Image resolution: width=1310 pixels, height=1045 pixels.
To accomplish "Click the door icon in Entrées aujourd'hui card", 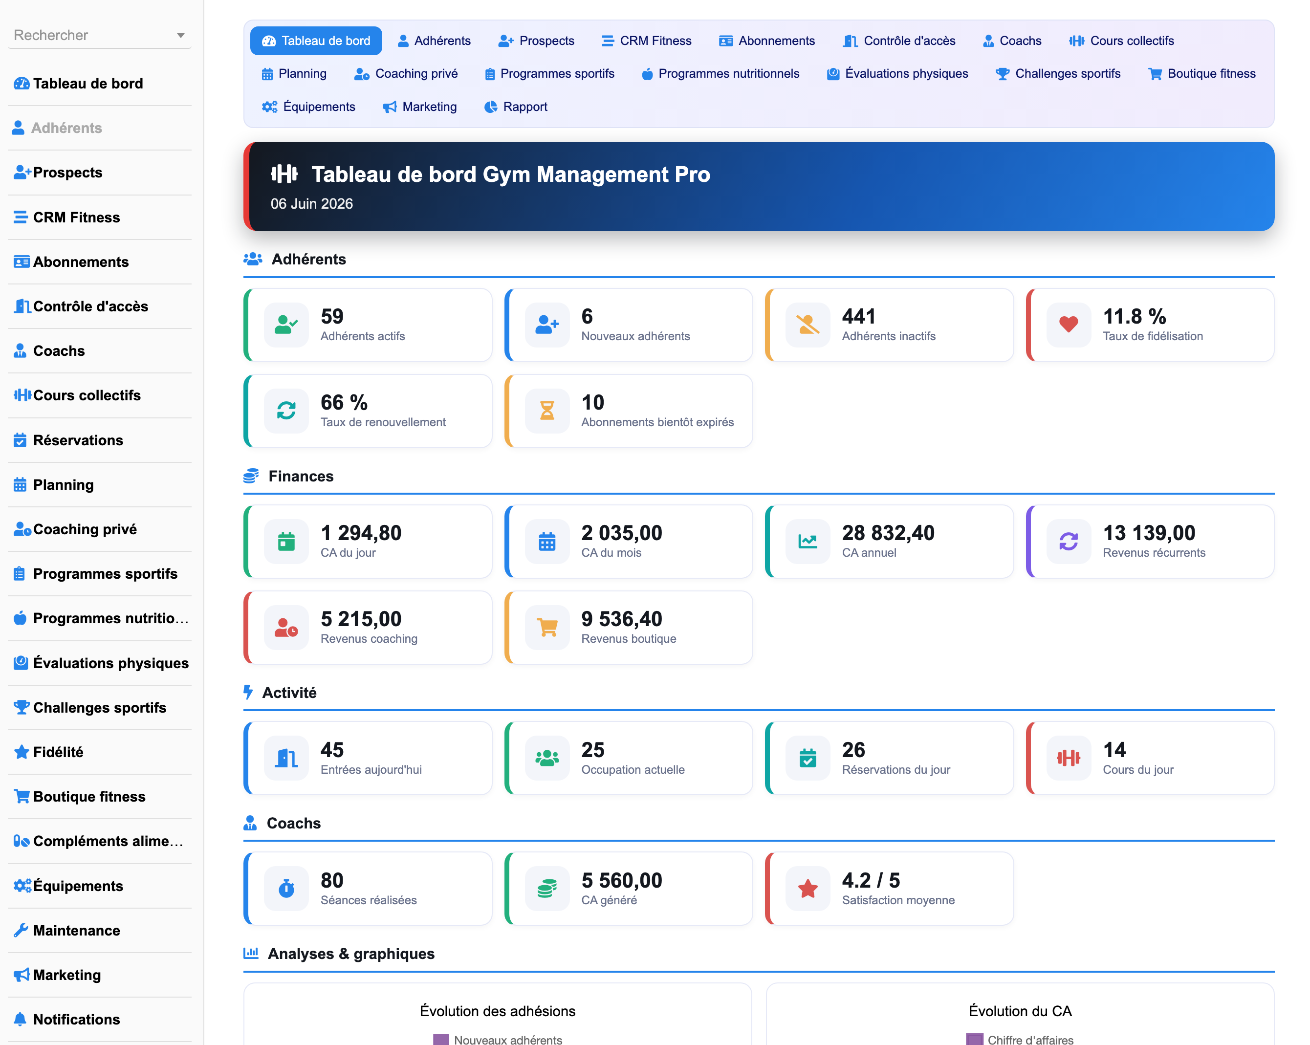I will 286,758.
